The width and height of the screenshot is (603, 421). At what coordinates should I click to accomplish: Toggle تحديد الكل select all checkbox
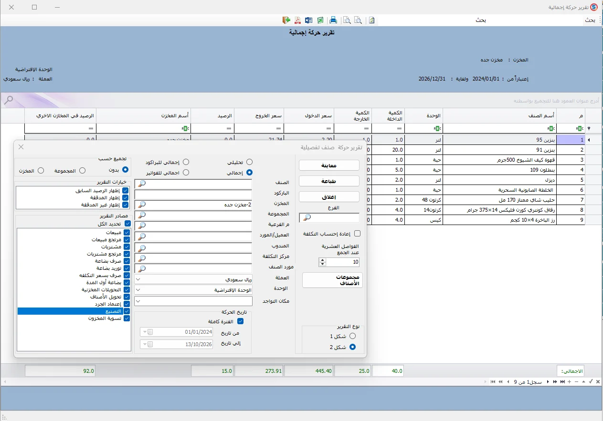(127, 224)
